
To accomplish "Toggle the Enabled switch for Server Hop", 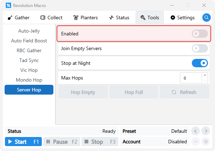I will (x=200, y=34).
